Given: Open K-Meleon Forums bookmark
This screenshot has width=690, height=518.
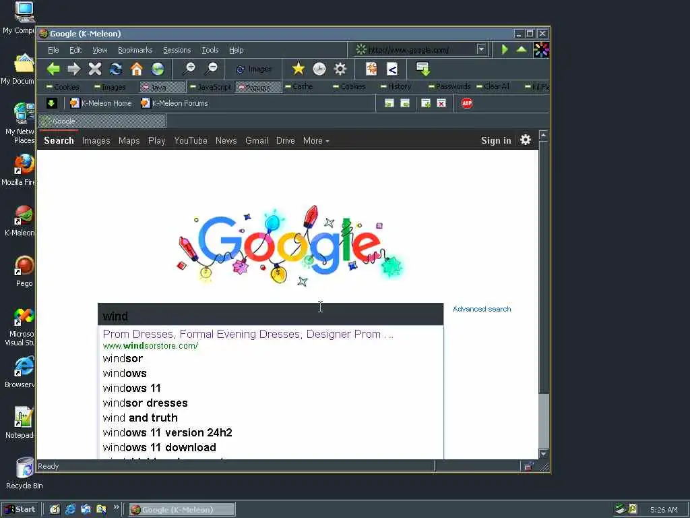Looking at the screenshot, I should coord(175,103).
